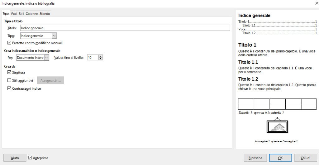Click the Valuta fino al livello field
This screenshot has height=165, width=319.
click(x=93, y=58)
